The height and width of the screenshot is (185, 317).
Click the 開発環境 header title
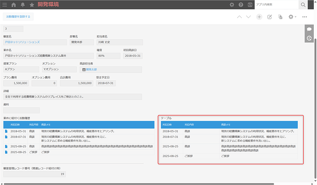[x=48, y=5]
